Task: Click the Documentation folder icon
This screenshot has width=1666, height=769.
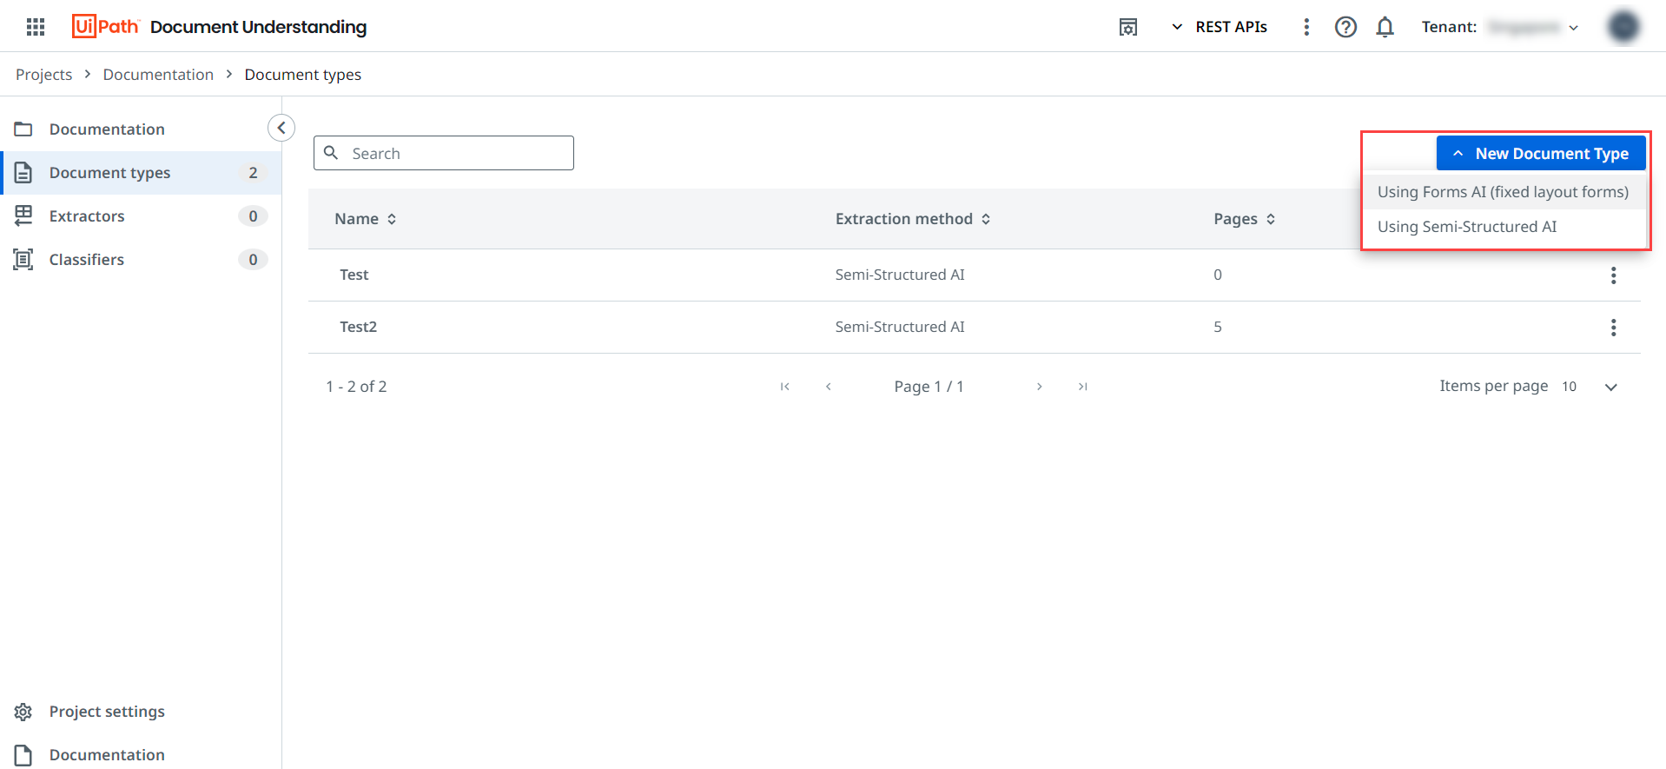Action: click(23, 129)
